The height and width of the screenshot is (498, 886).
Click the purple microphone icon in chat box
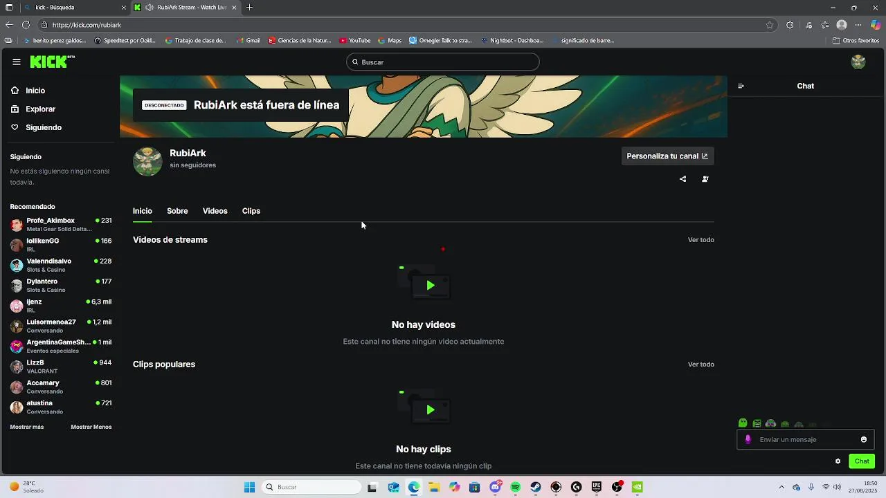[x=748, y=439]
